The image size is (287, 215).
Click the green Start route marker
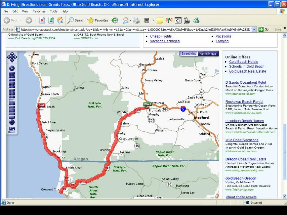pos(147,105)
